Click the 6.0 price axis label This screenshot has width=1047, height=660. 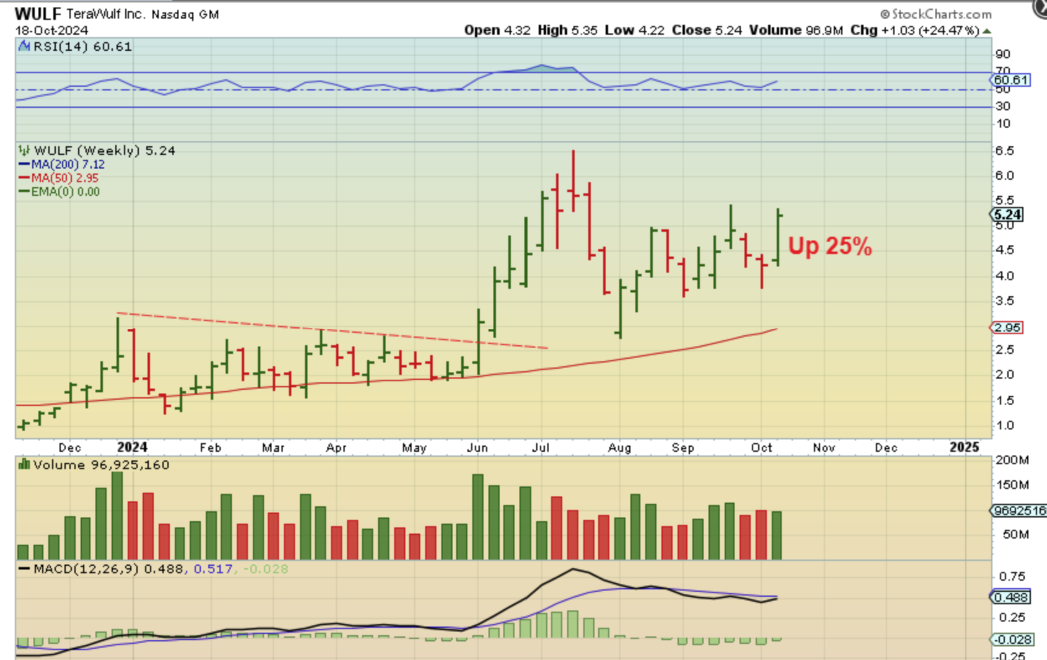[1005, 176]
